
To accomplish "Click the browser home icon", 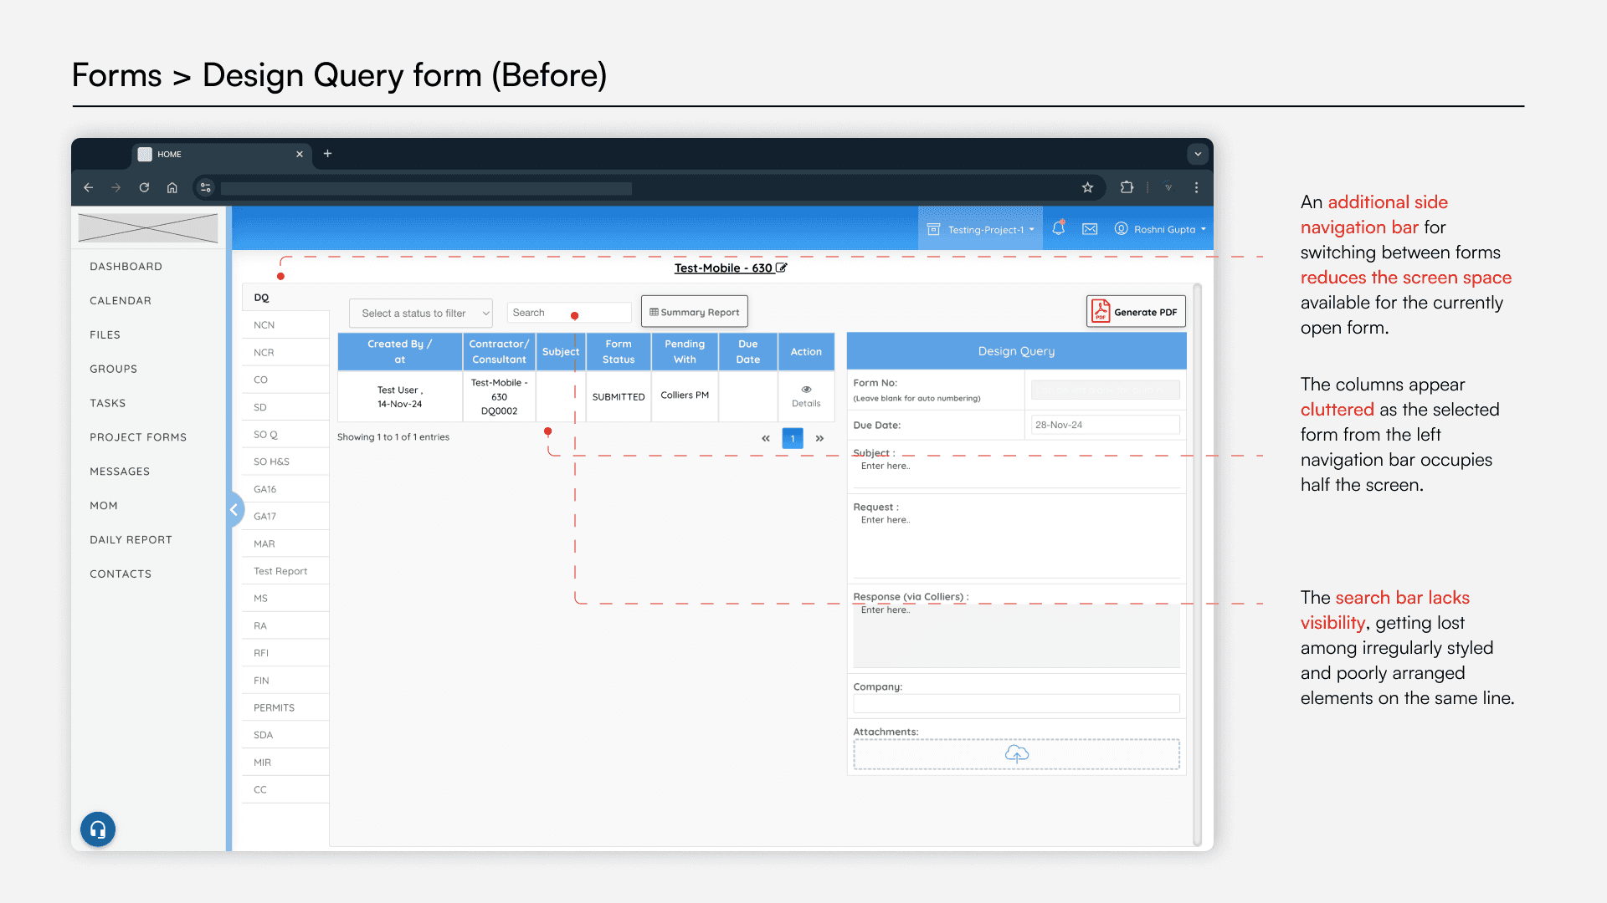I will [x=172, y=188].
